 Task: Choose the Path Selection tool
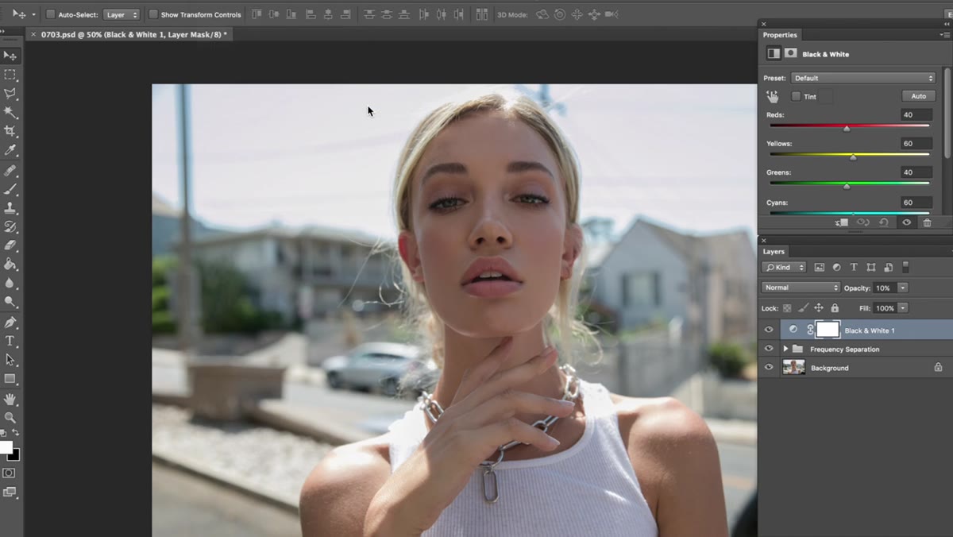click(10, 360)
